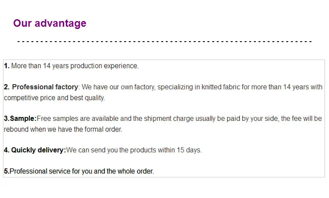Click the bold "5." list number
The image size is (329, 198).
(x=7, y=171)
